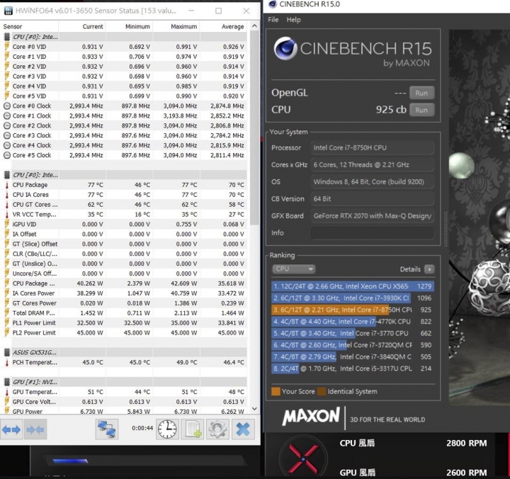Click the HWiNFO scrollbar up arrow
Screen dimensions: 510x479
click(x=254, y=26)
